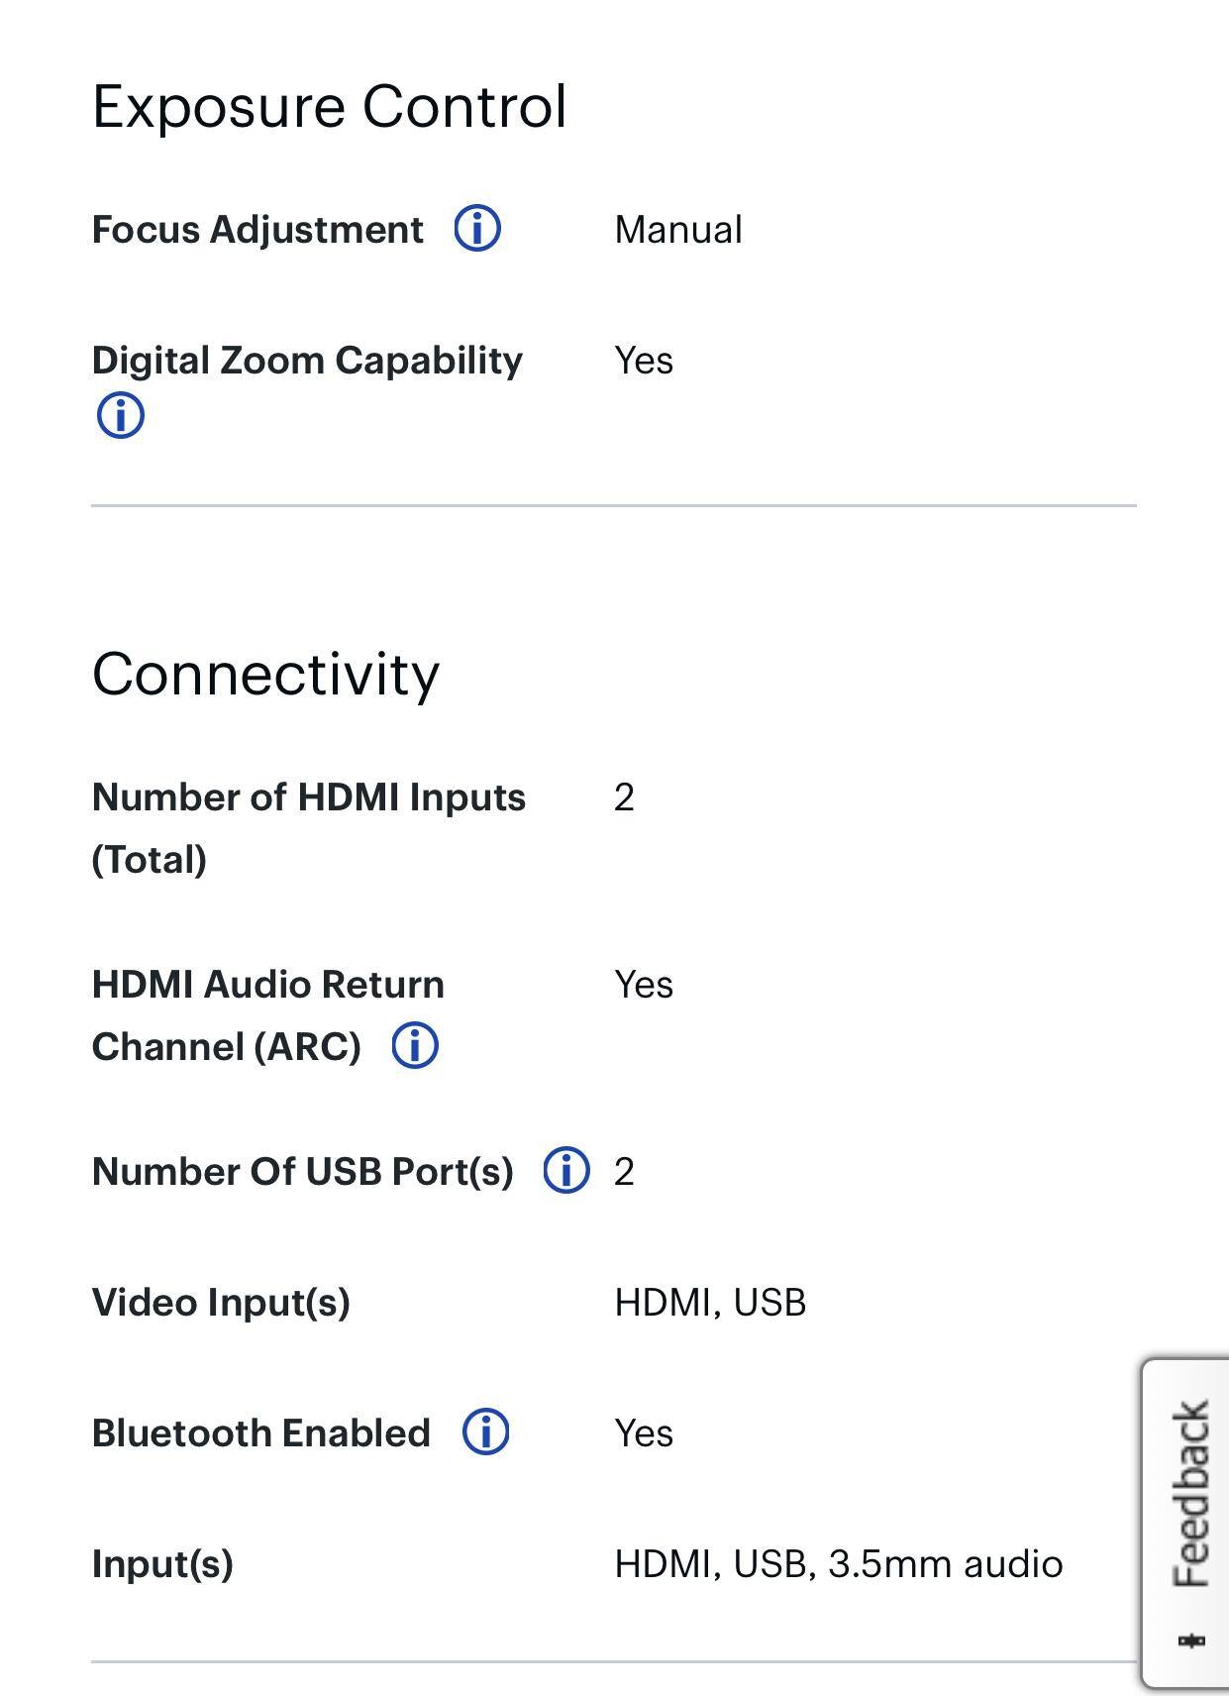Click the Manual focus value

click(678, 230)
